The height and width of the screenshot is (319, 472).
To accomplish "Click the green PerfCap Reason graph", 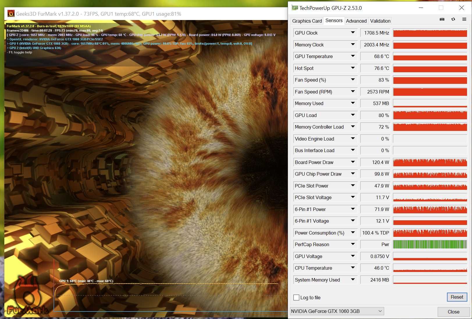I will (430, 244).
